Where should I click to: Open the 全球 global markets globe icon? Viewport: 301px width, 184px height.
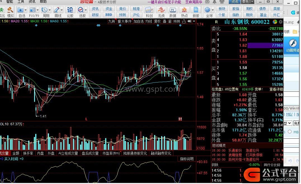pos(207,10)
